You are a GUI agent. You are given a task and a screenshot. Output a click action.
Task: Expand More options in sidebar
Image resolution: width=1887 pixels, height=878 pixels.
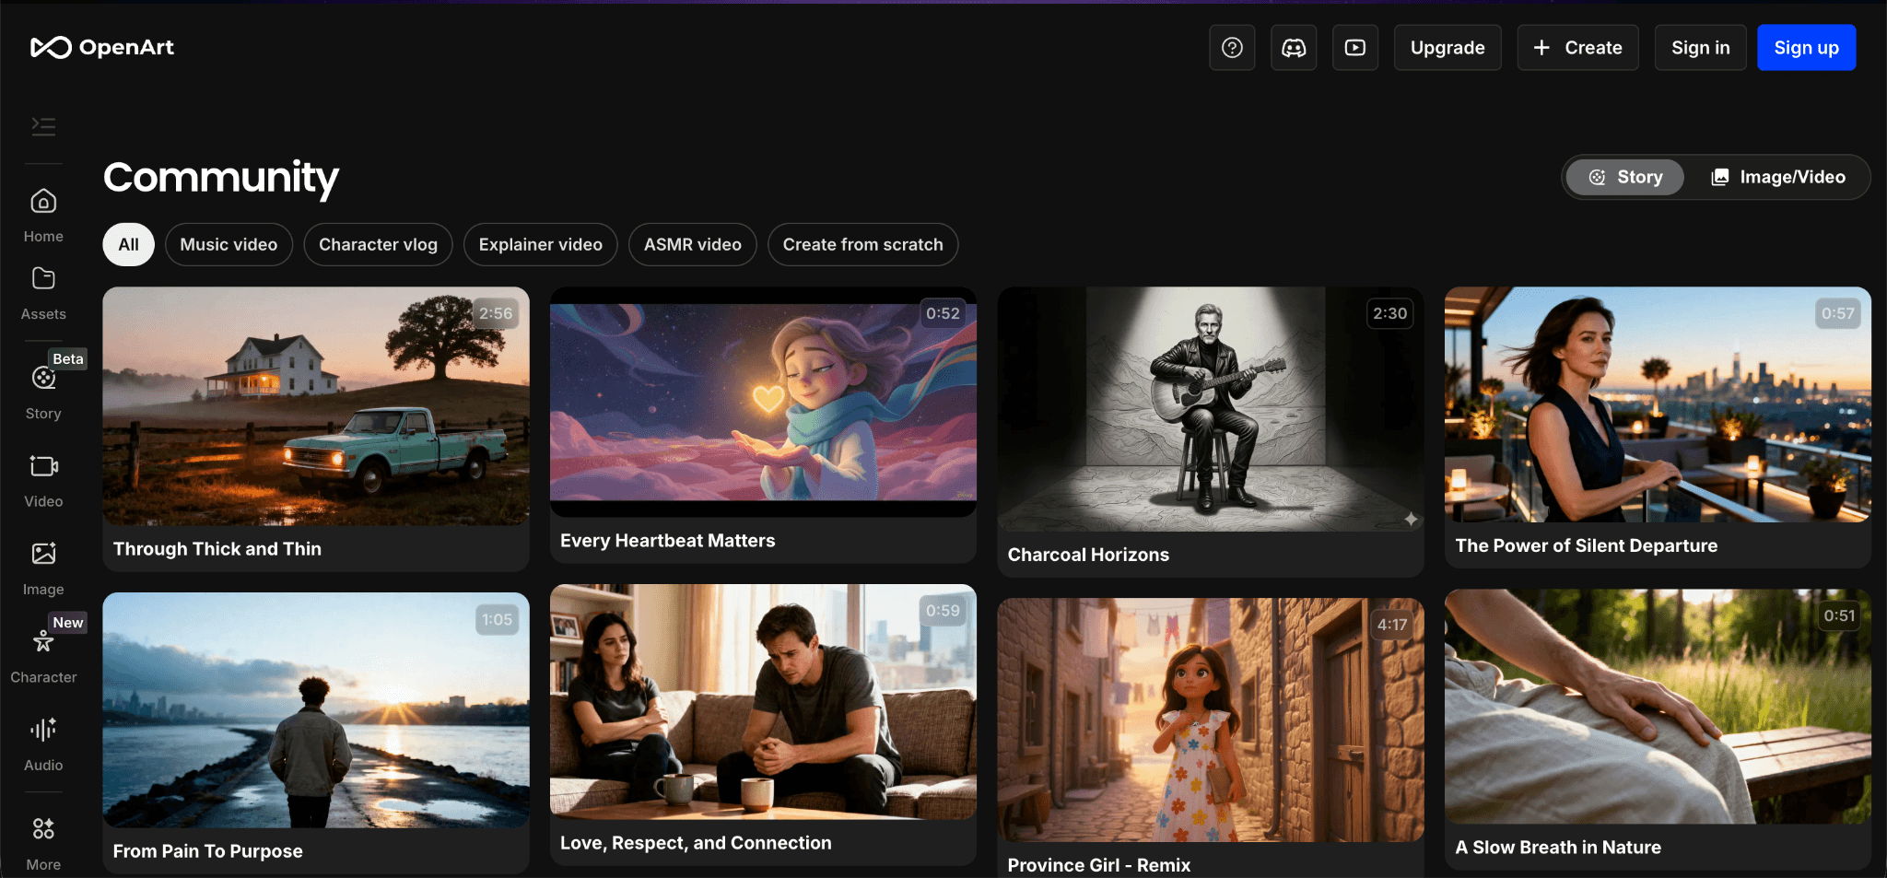(43, 842)
